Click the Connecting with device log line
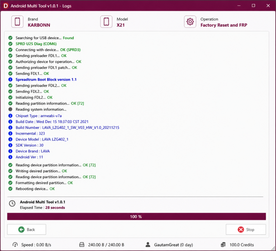This screenshot has width=276, height=251. tap(48, 50)
